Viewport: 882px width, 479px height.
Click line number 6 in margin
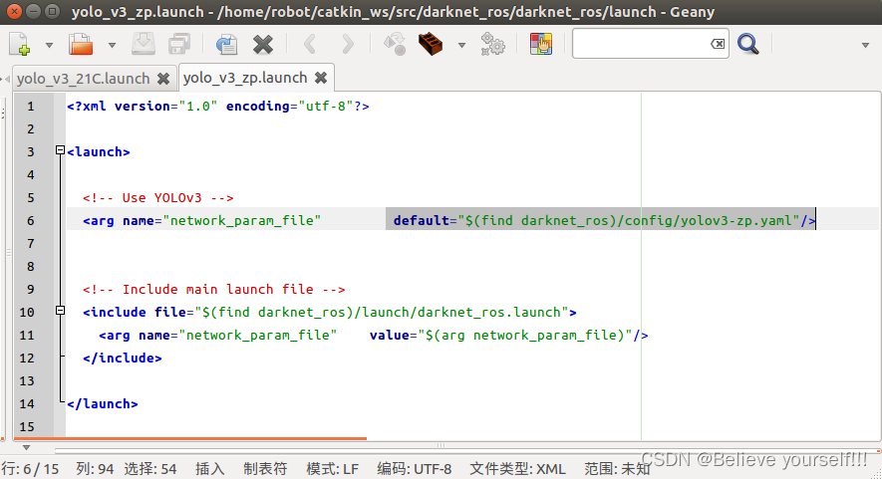coord(30,221)
